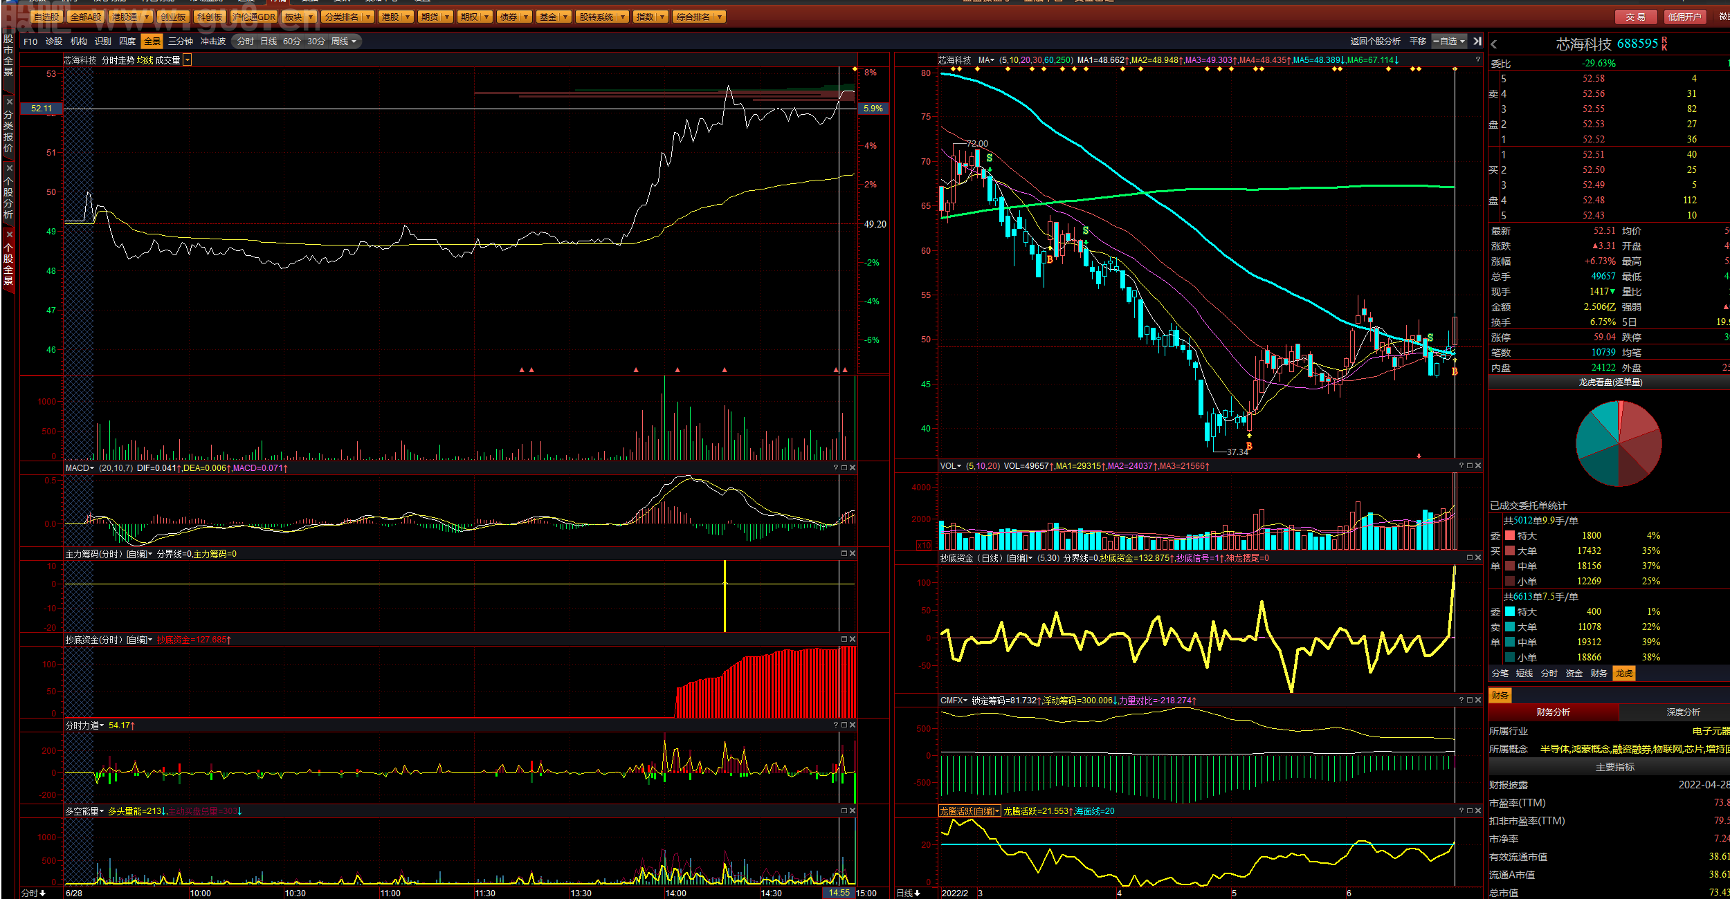Maximize the MACD indicator pane

844,468
